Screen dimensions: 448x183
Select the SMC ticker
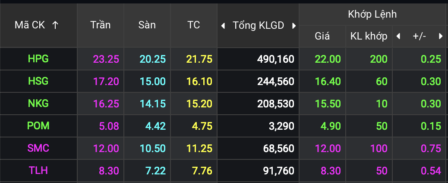tap(38, 148)
